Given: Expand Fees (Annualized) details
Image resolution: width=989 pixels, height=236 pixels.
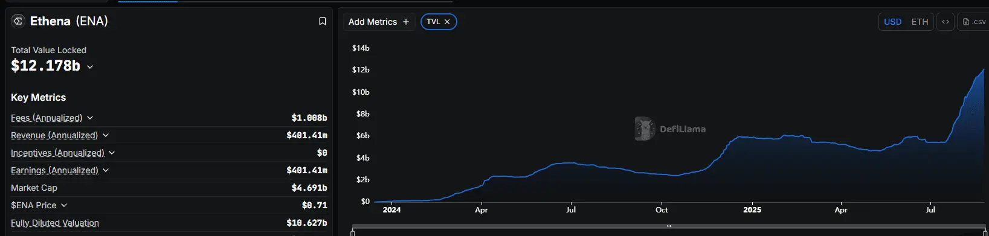Looking at the screenshot, I should click(x=90, y=118).
